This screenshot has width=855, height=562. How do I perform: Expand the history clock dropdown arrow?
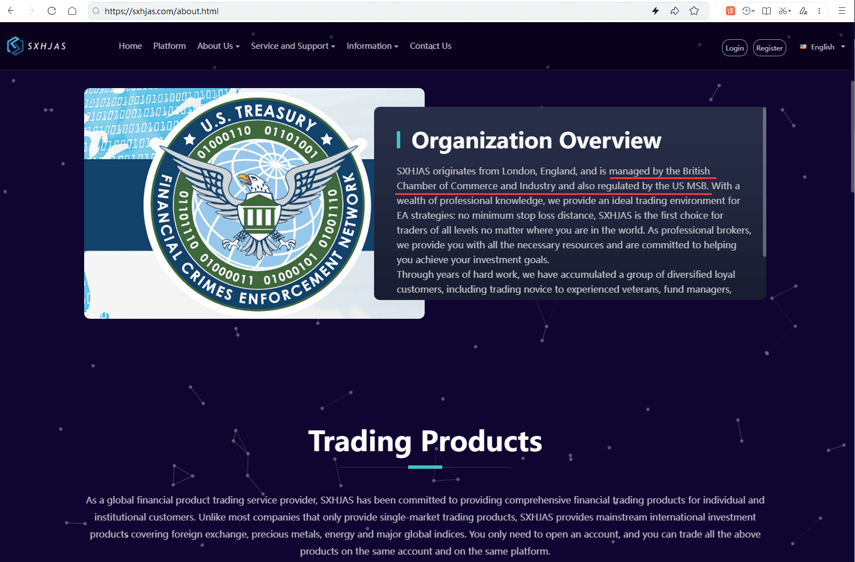(753, 11)
